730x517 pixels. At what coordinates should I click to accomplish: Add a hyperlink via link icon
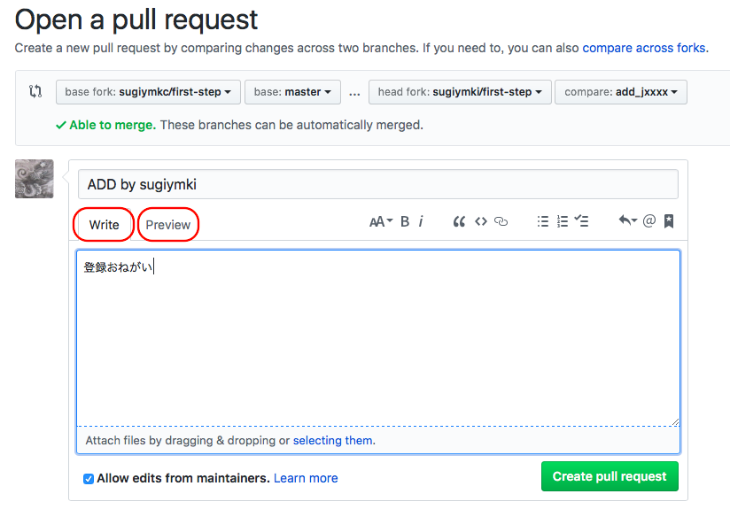[x=501, y=222]
